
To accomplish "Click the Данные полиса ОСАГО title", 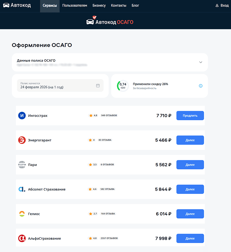I will tap(36, 61).
